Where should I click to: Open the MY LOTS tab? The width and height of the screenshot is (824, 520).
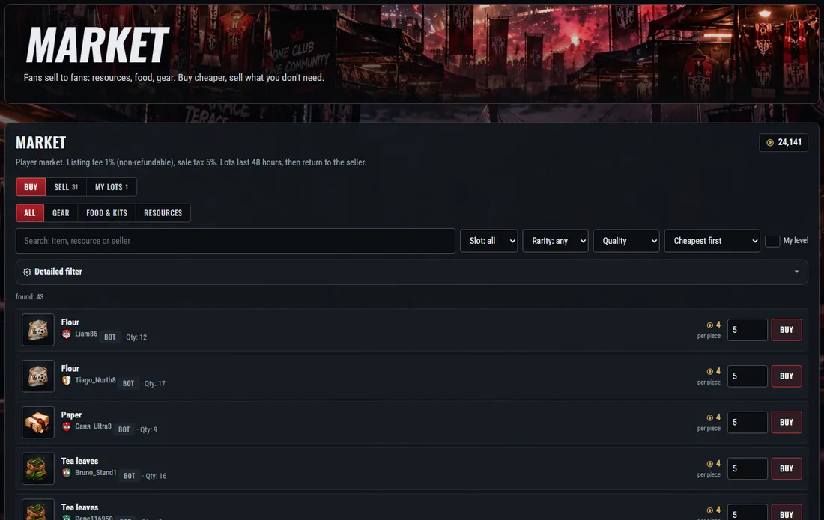pyautogui.click(x=112, y=187)
